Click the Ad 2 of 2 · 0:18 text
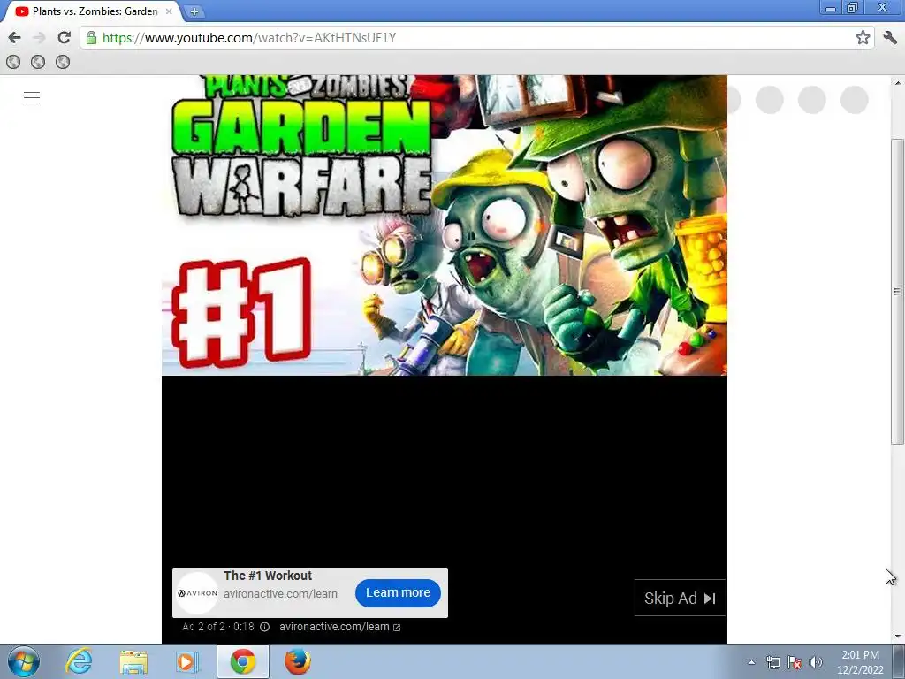This screenshot has width=905, height=679. pos(218,627)
